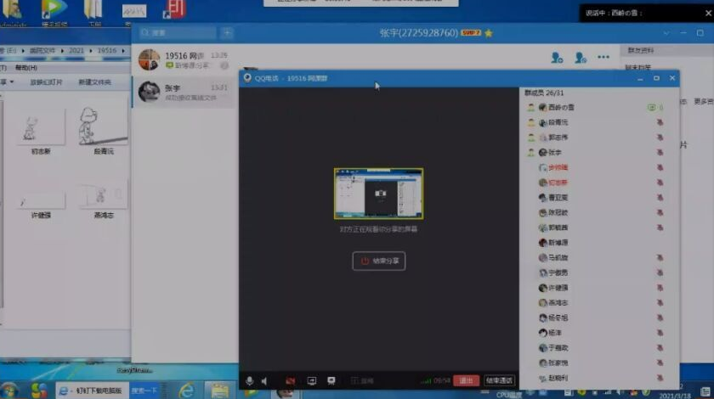The height and width of the screenshot is (399, 714).
Task: Open the 帮助(H) menu in the Explorer window
Action: 26,68
